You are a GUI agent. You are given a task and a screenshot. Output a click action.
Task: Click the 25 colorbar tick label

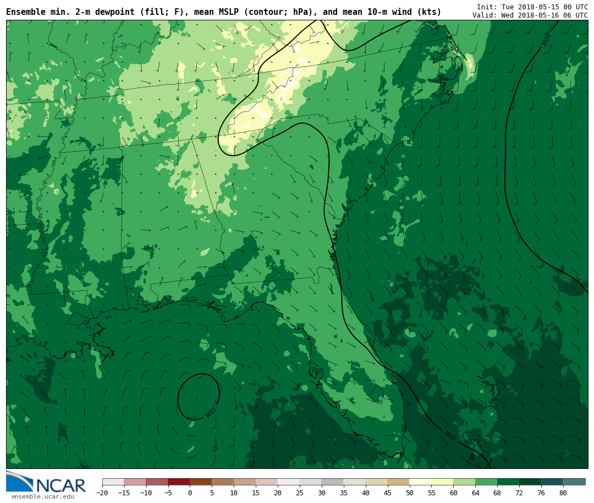pyautogui.click(x=300, y=493)
